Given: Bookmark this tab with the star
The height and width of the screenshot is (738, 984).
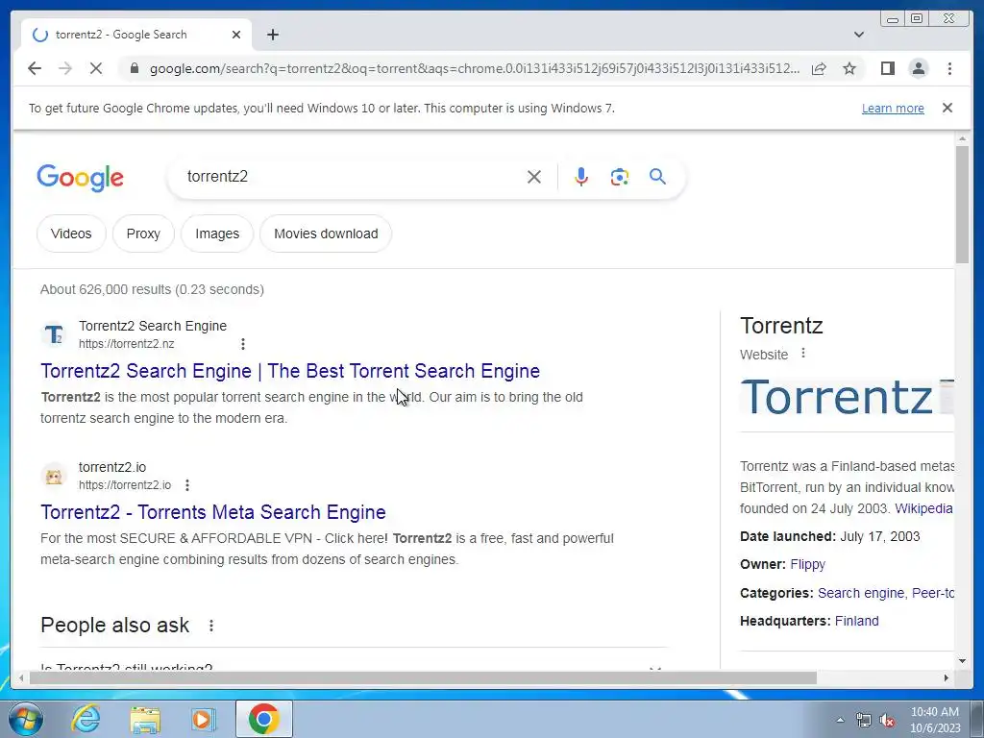Looking at the screenshot, I should pyautogui.click(x=849, y=68).
